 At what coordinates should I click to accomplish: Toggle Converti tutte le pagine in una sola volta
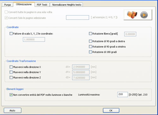6,12
